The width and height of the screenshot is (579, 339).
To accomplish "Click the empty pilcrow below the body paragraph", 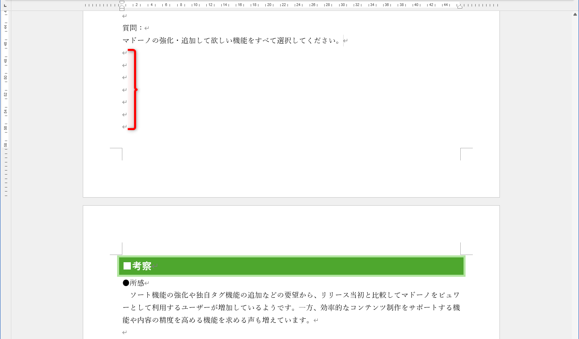I will 124,332.
